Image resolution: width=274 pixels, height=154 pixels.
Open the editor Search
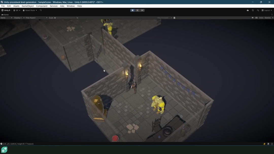coord(258,10)
